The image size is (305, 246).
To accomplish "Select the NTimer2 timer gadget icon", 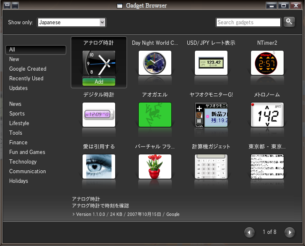I will click(267, 63).
